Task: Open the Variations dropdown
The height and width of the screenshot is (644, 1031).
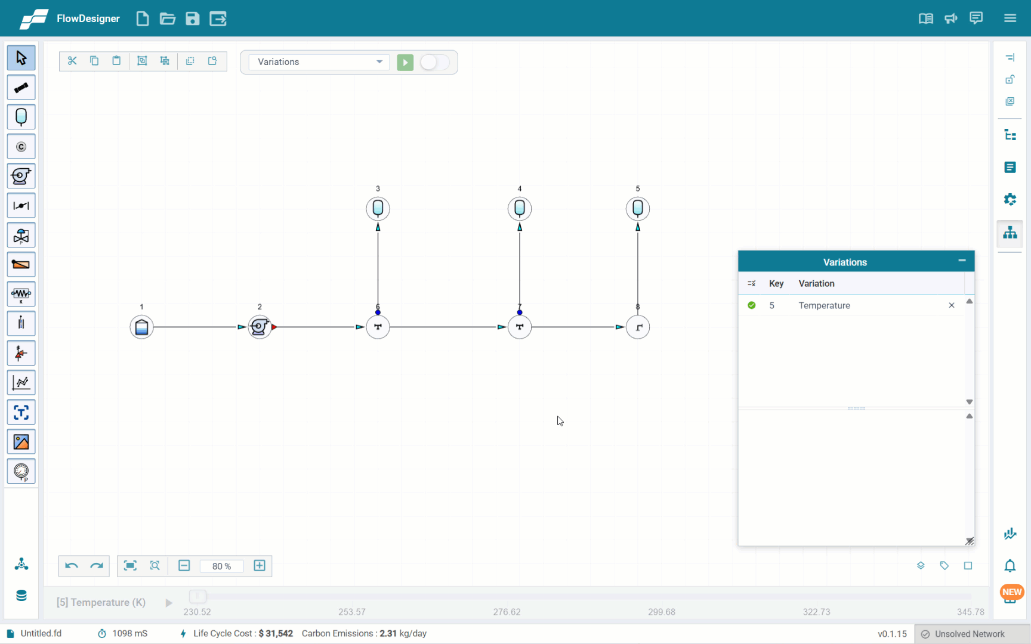Action: (x=319, y=62)
